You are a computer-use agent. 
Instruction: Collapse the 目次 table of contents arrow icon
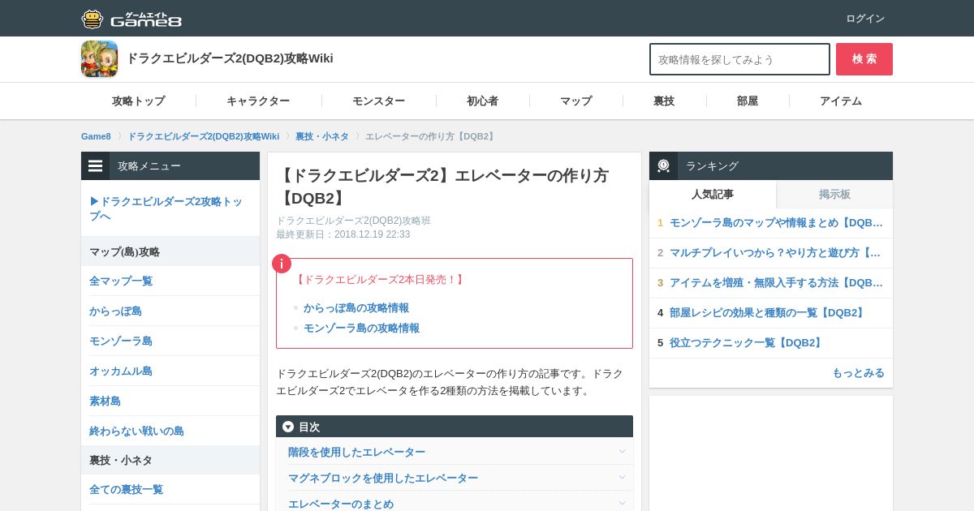[288, 427]
